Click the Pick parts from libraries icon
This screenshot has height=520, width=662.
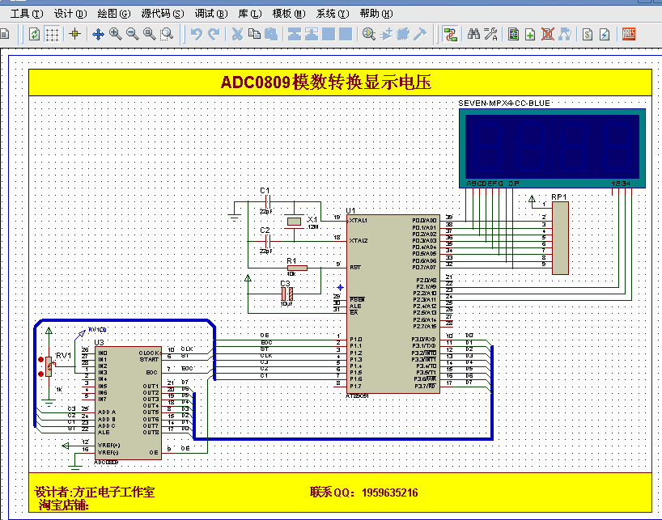(368, 34)
